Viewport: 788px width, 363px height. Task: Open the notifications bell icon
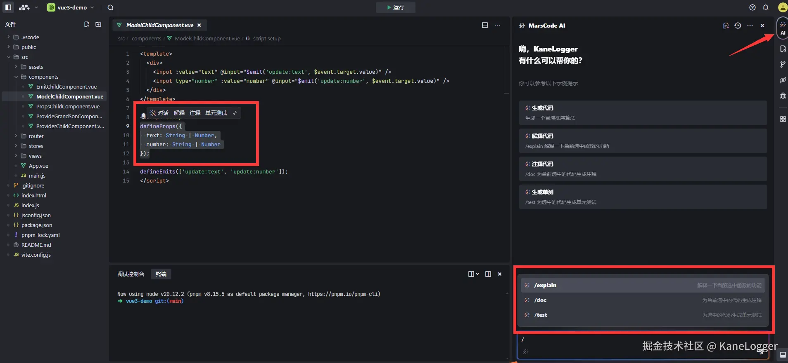tap(766, 7)
